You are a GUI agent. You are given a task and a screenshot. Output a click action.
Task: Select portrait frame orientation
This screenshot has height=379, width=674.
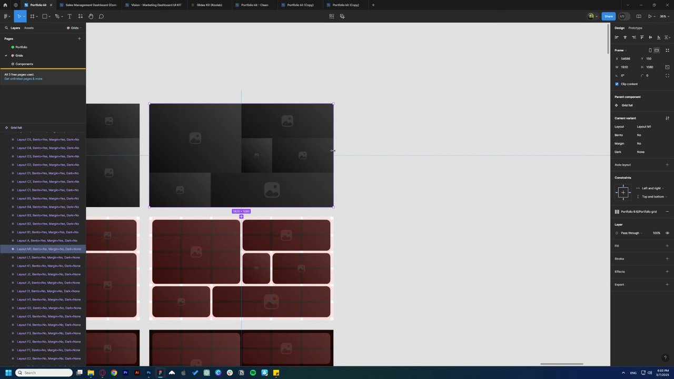point(650,50)
